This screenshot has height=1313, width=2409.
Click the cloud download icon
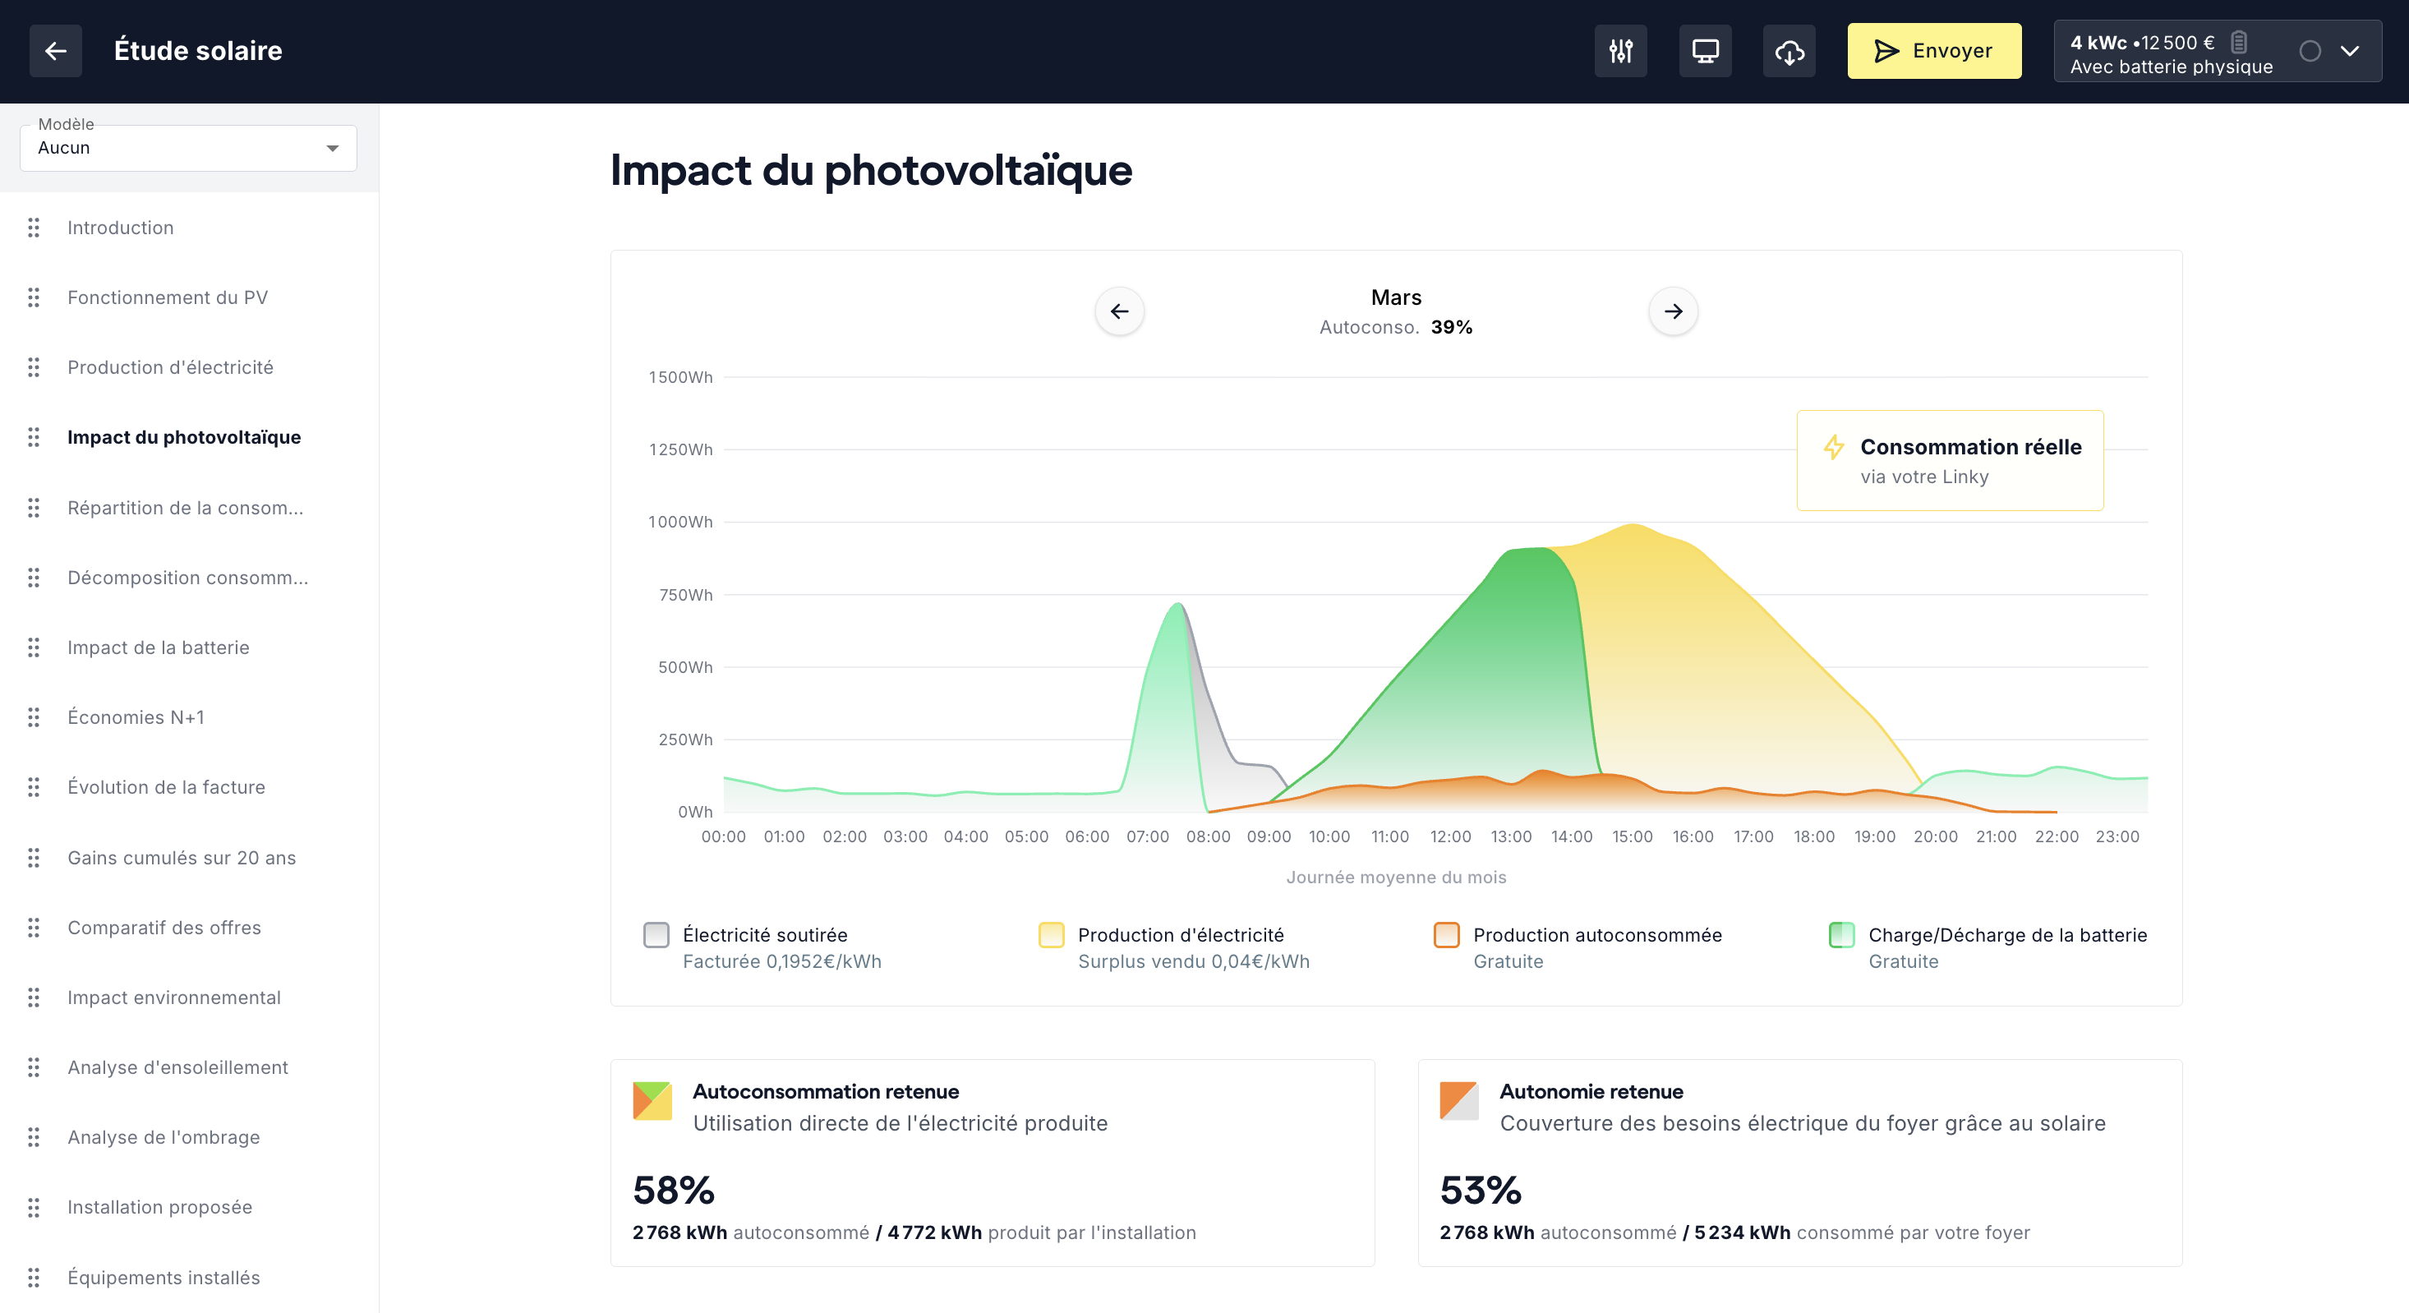pyautogui.click(x=1789, y=50)
